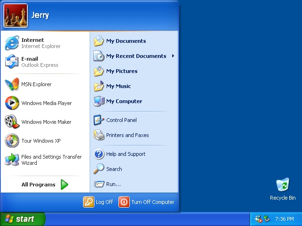Click the My Recent Documents text entry
Image resolution: width=302 pixels, height=226 pixels.
coord(136,56)
